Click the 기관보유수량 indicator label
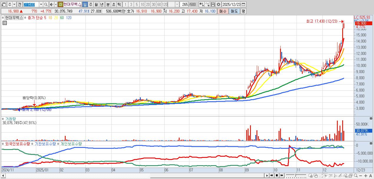The width and height of the screenshot is (374, 179). pyautogui.click(x=45, y=144)
